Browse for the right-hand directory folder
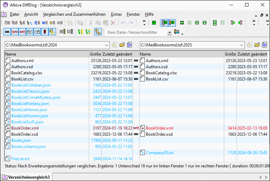Viewport: 270px width, 181px height. point(257,45)
